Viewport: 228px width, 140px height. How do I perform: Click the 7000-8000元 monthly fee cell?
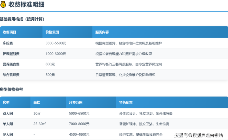tap(79, 124)
